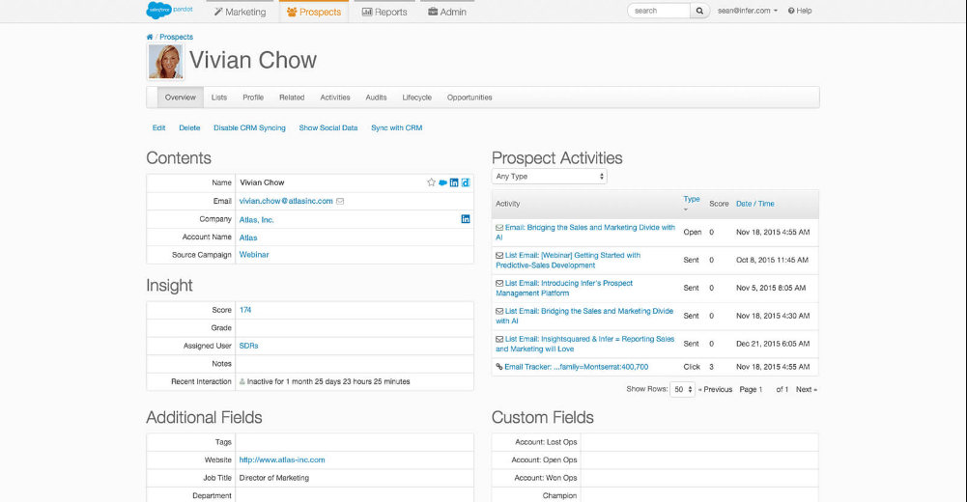Click the Data.com icon in Name row

(x=466, y=182)
